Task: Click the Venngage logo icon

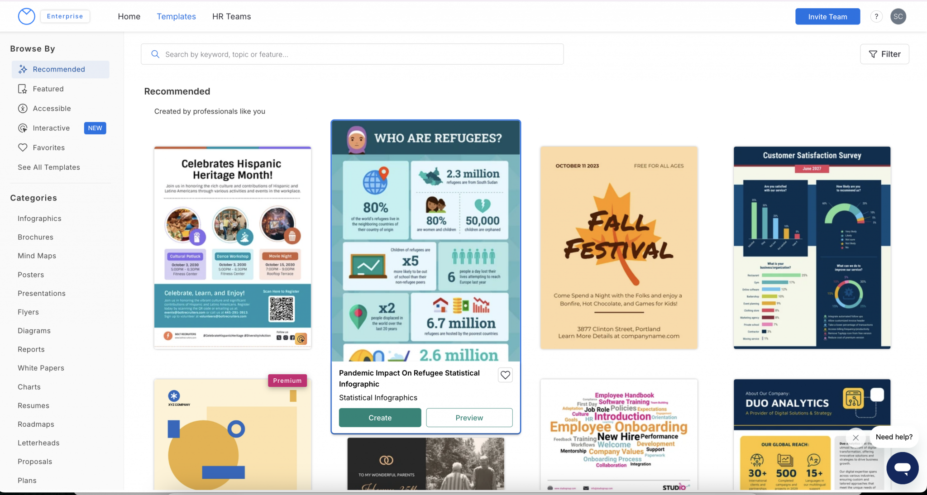Action: [27, 16]
